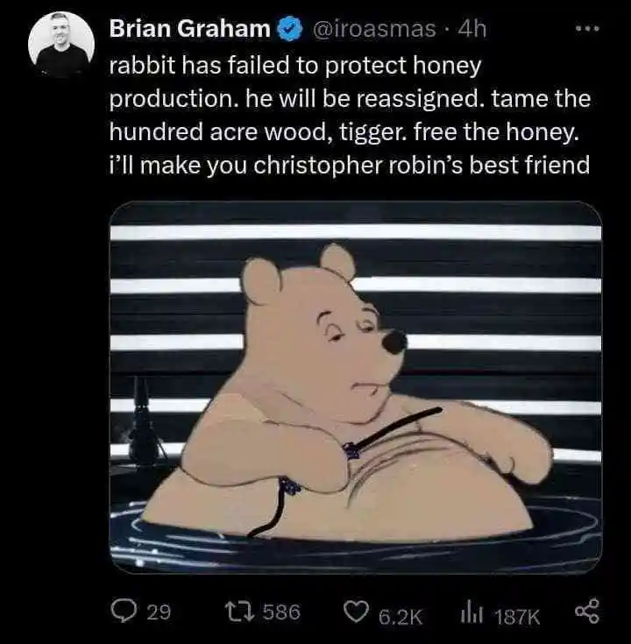Click the retweet count 586
This screenshot has width=631, height=644.
[281, 612]
